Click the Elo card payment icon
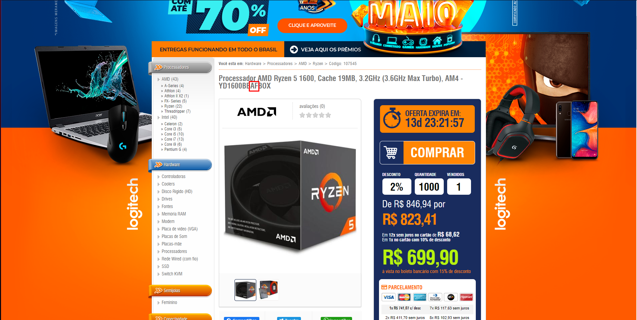This screenshot has width=637, height=320. click(x=451, y=297)
